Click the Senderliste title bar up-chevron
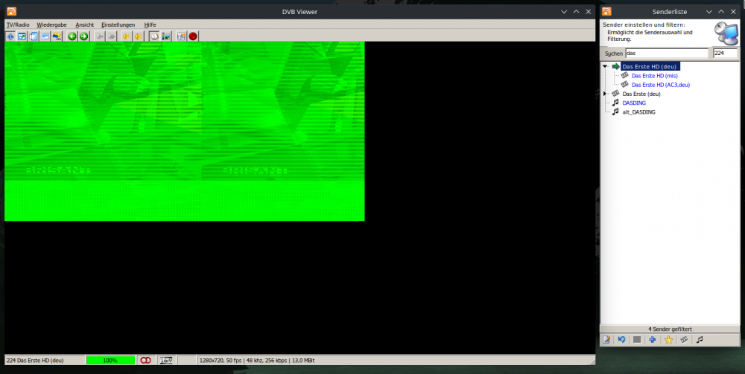This screenshot has width=745, height=374. [x=721, y=12]
